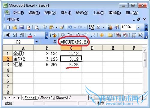
Task: Open the Redo history dropdown
Action: tap(85, 27)
